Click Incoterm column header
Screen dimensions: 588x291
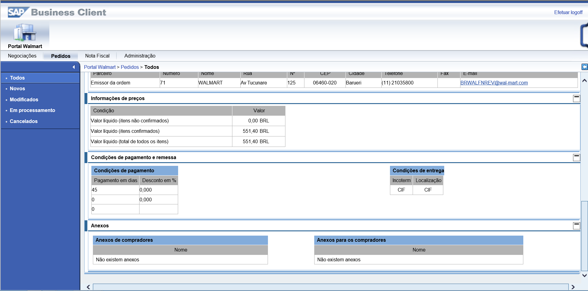401,180
